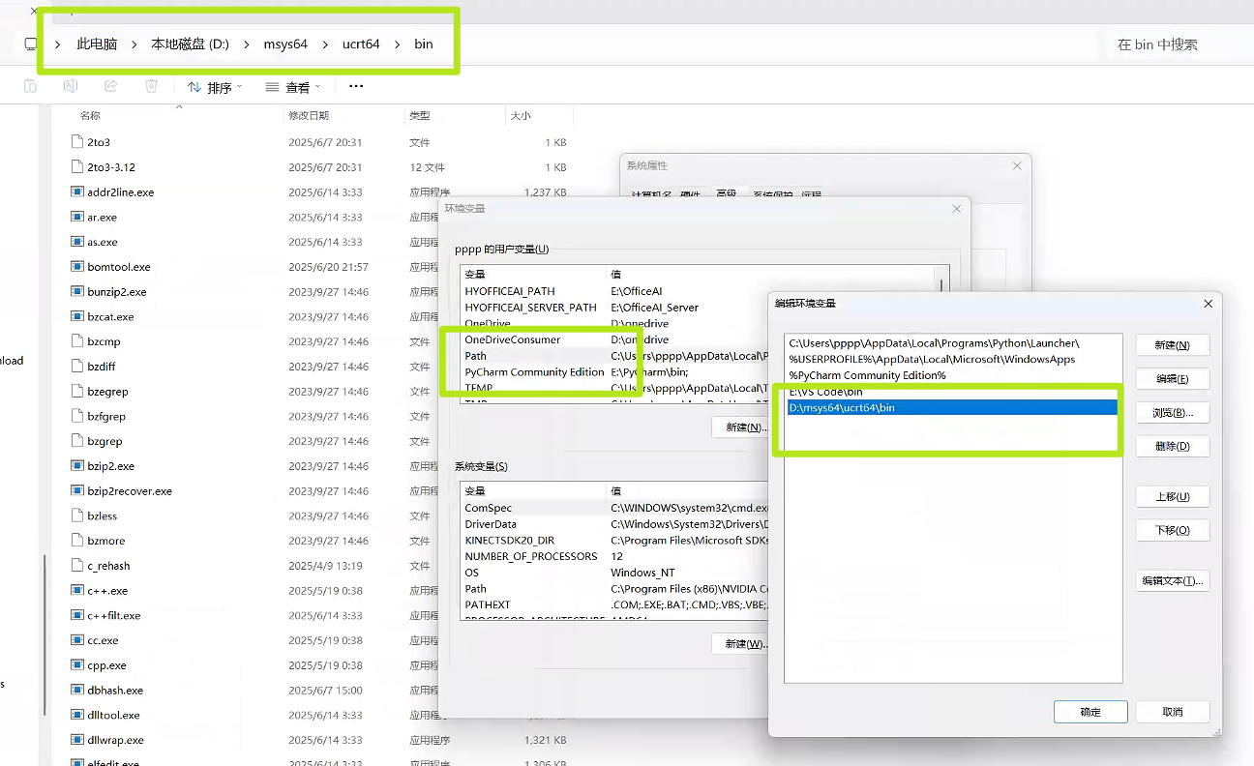Image resolution: width=1254 pixels, height=766 pixels.
Task: Click the bomtool.exe file icon
Action: pos(77,266)
